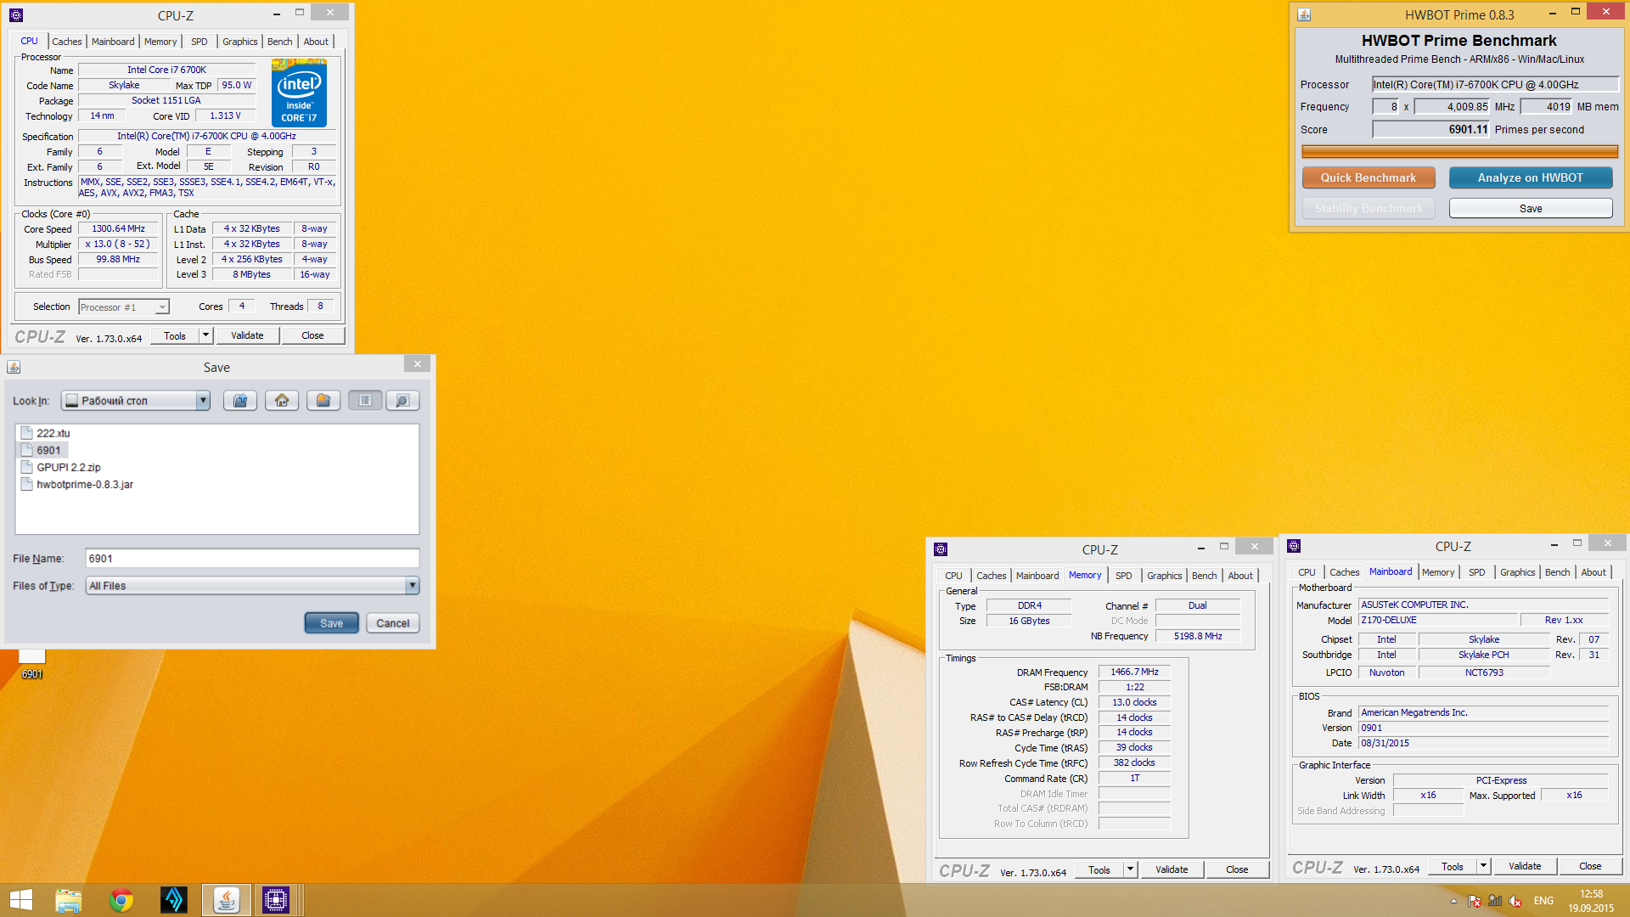Open the Windows Start button
1630x917 pixels.
pyautogui.click(x=20, y=900)
